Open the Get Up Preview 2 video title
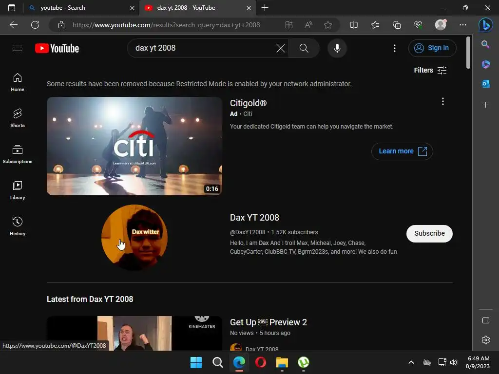This screenshot has width=499, height=374. point(269,322)
